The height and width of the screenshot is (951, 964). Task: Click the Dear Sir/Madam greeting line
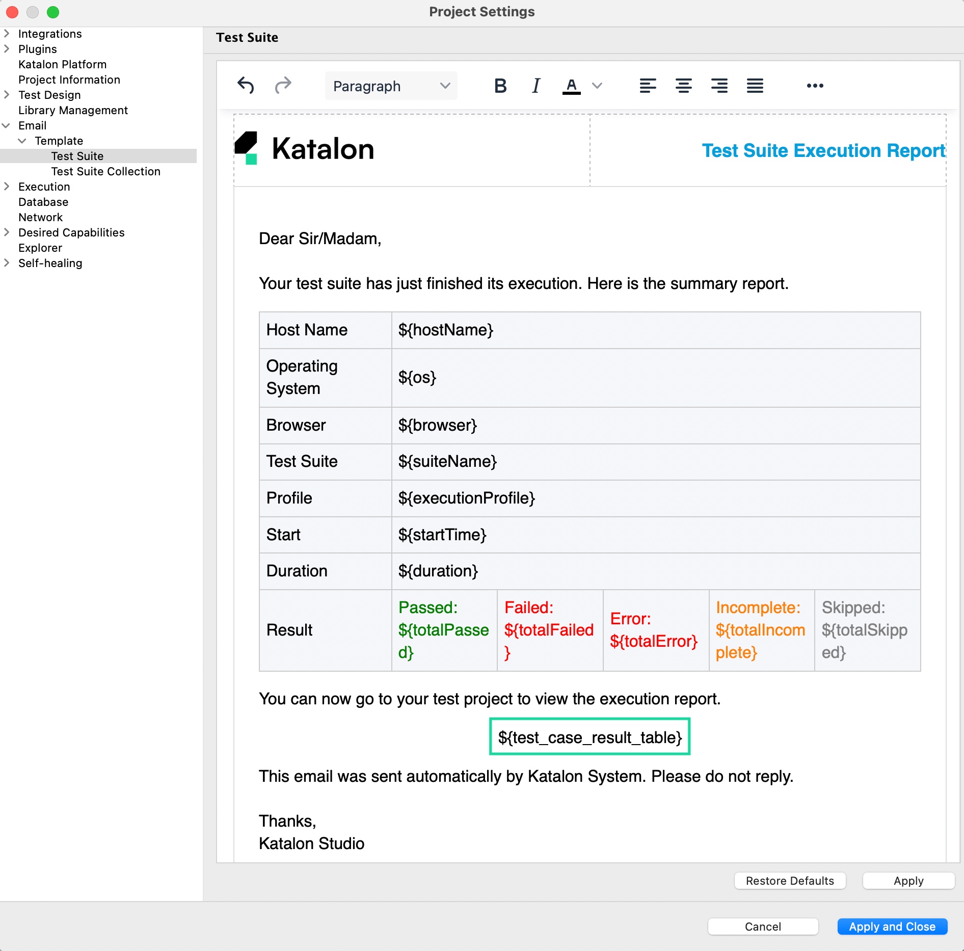(320, 239)
